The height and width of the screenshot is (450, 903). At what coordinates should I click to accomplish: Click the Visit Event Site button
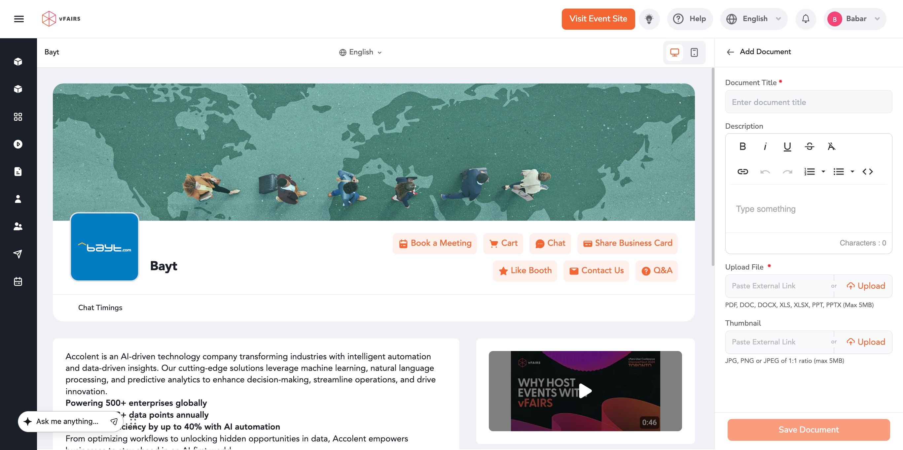pos(598,19)
